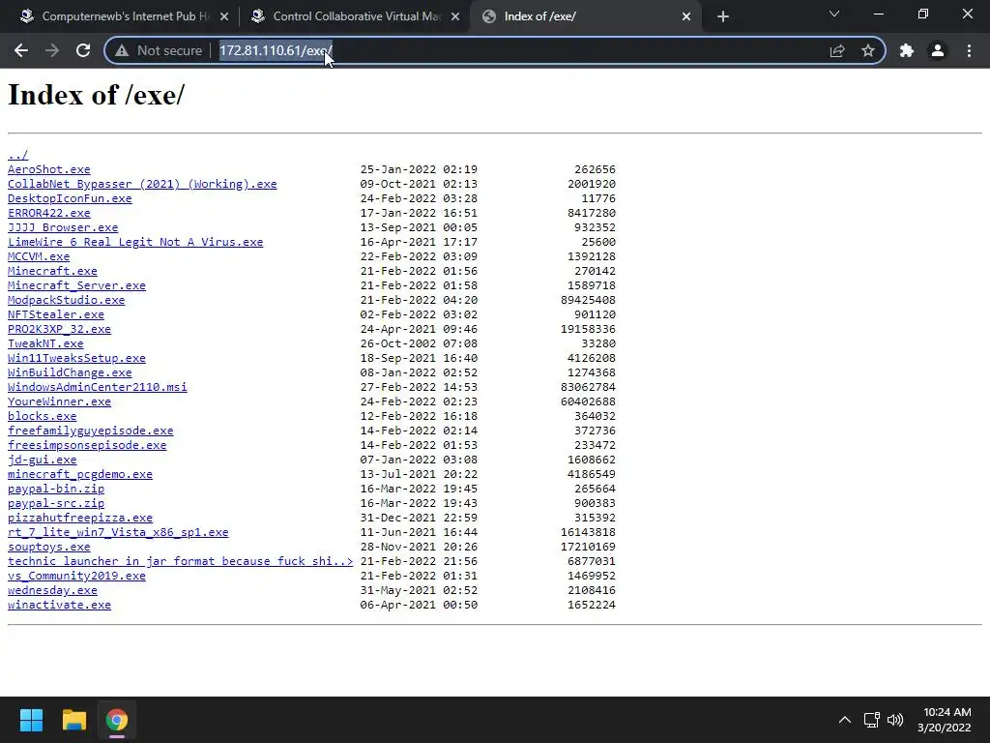Click the PRO2K3XP_32.exe link

click(x=59, y=329)
